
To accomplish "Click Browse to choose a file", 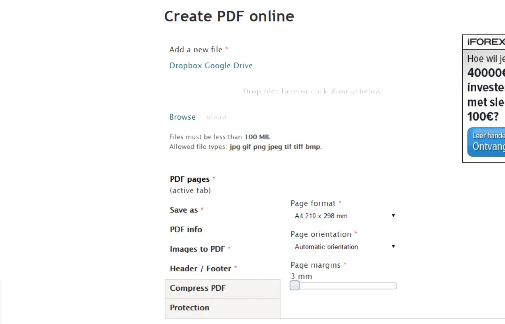I will click(182, 117).
